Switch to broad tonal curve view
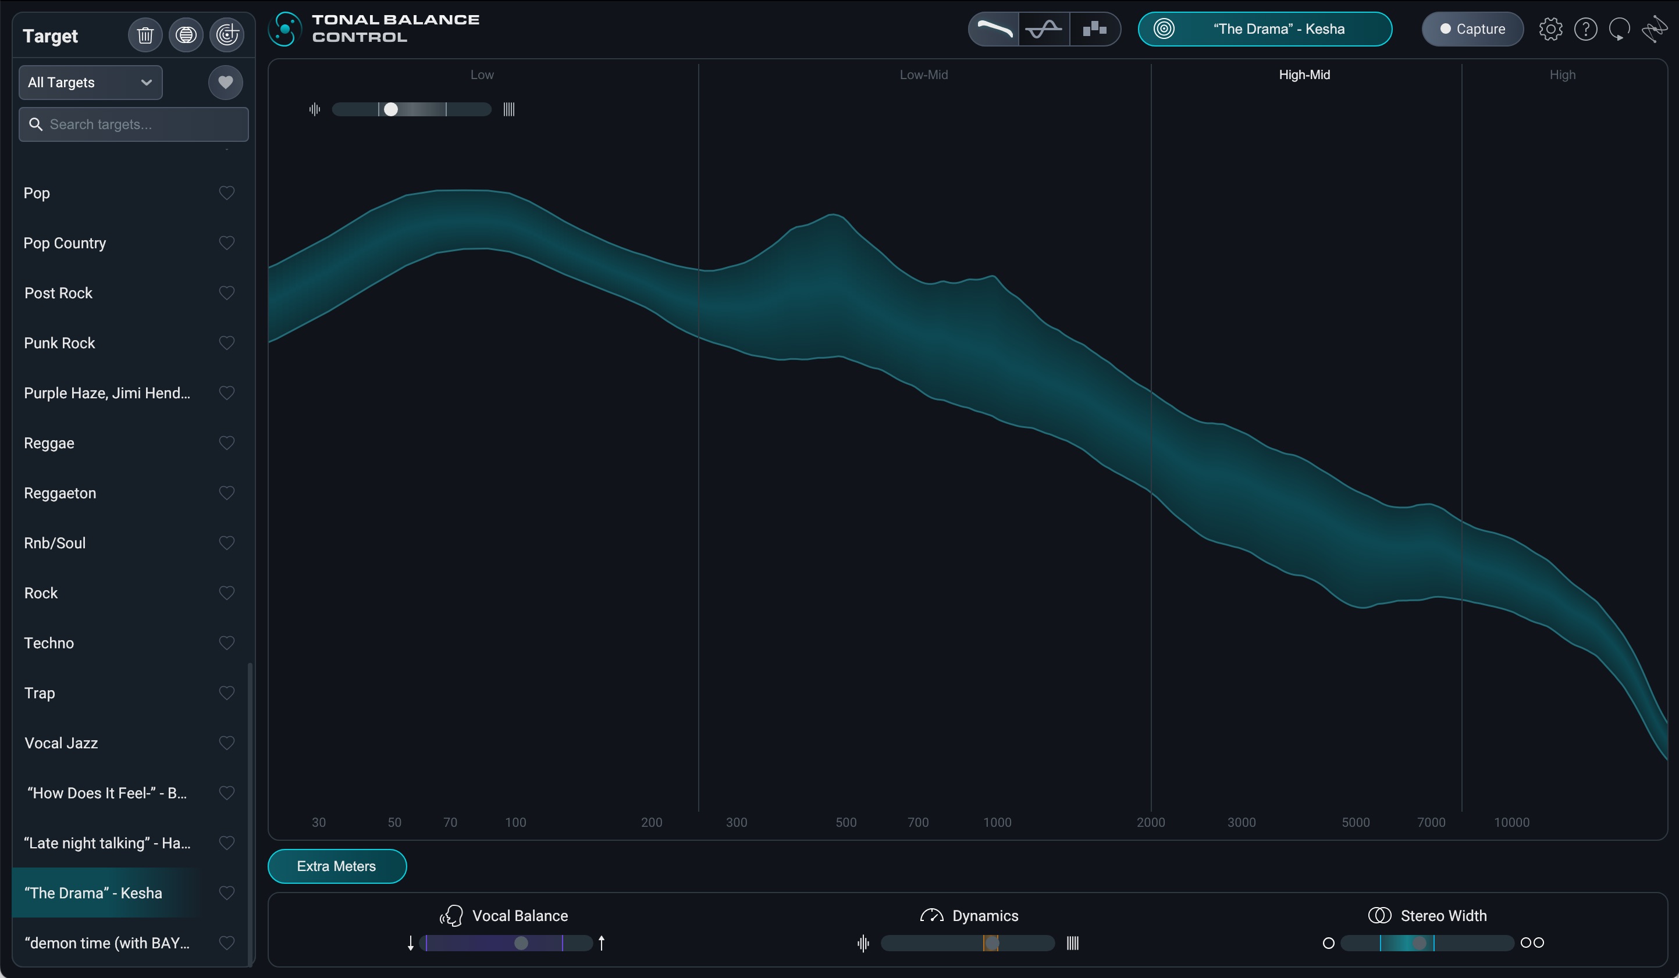The height and width of the screenshot is (978, 1679). tap(994, 29)
